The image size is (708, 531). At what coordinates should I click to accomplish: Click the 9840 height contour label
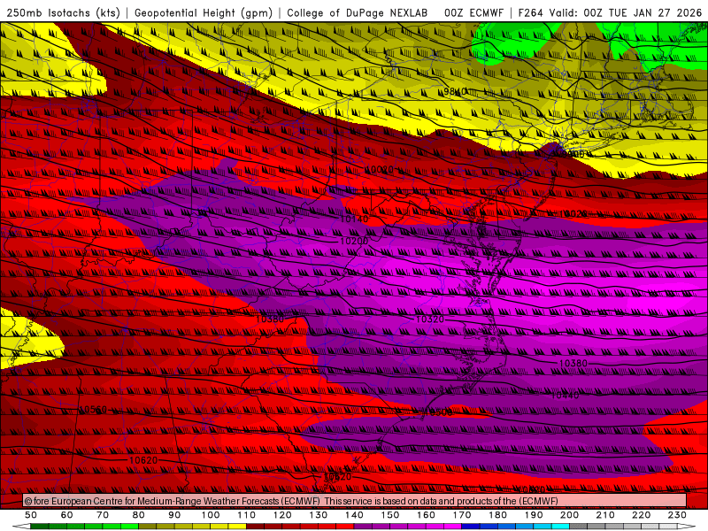click(x=454, y=92)
